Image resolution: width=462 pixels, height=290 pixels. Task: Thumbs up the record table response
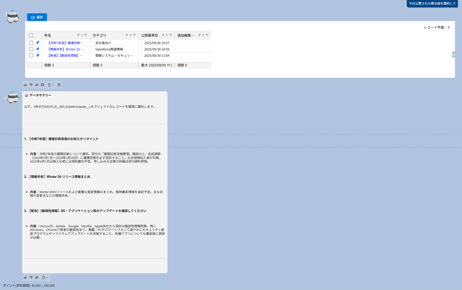(25, 85)
